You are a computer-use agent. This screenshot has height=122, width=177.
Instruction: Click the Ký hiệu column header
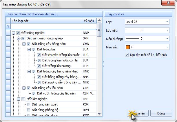(x=89, y=21)
